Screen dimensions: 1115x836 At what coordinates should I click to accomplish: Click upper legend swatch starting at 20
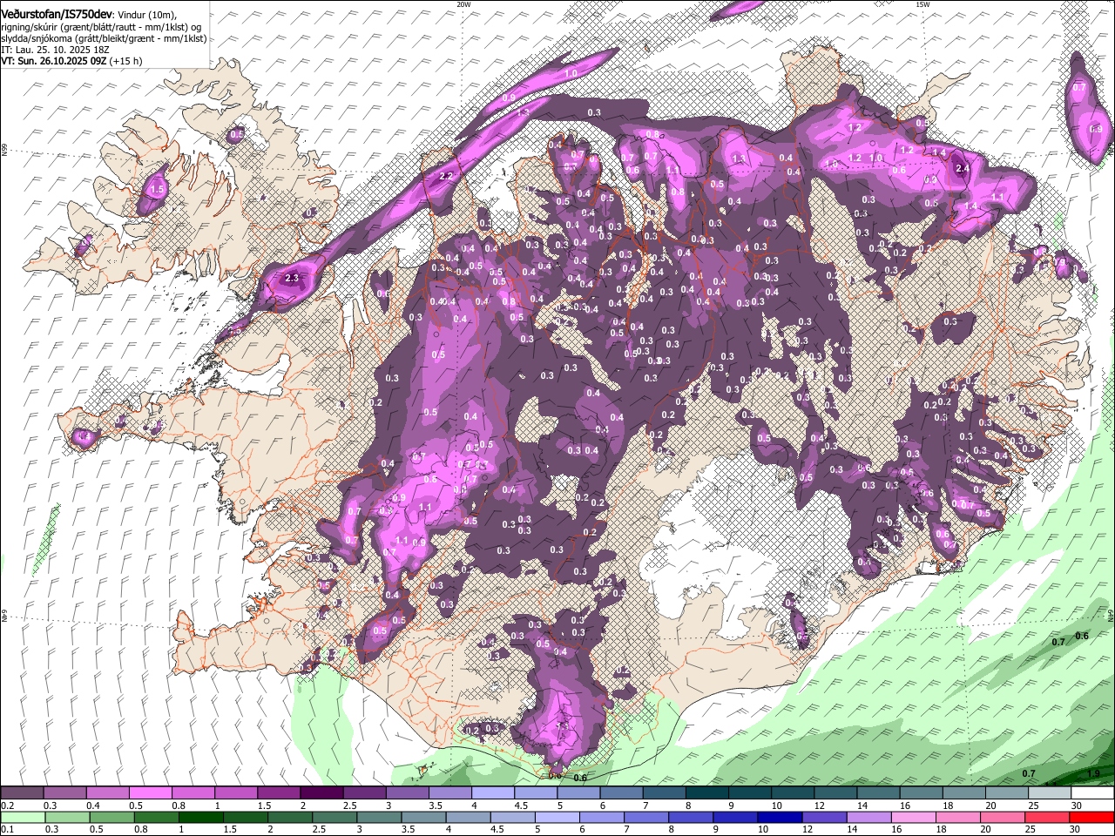[1007, 793]
